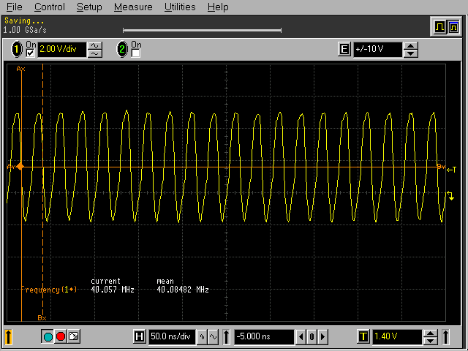Click the trigger level T indicator arrow
Viewport: 468px width, 351px height.
click(451, 170)
